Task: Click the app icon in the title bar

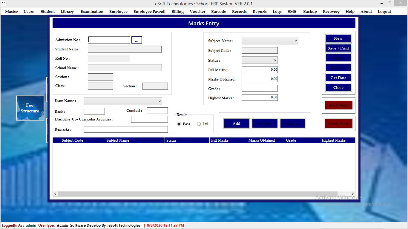Action: 4,3
